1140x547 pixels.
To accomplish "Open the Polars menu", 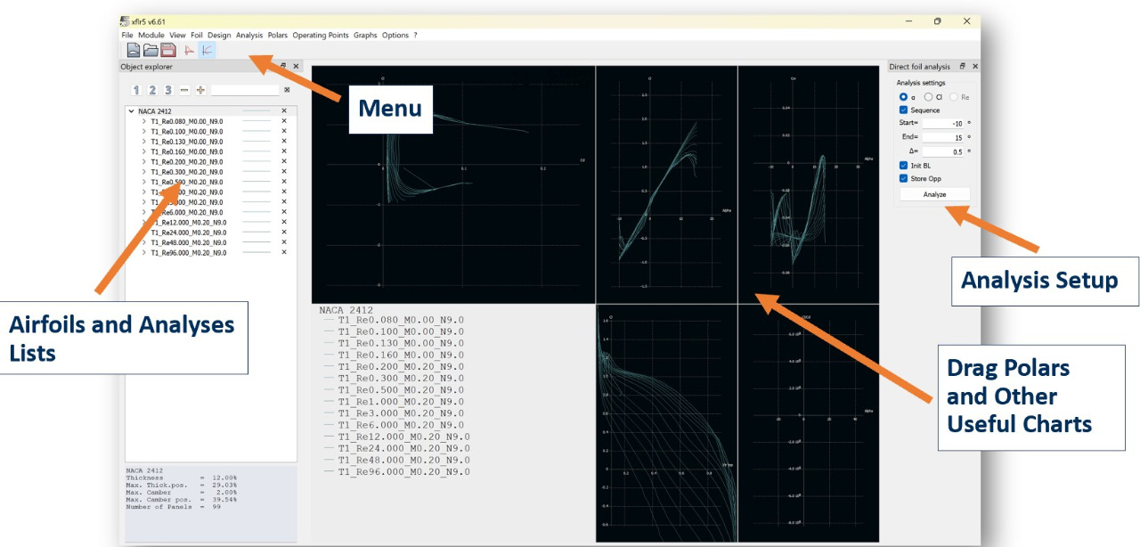I will coord(277,36).
